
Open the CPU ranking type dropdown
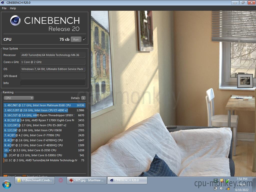coord(18,98)
